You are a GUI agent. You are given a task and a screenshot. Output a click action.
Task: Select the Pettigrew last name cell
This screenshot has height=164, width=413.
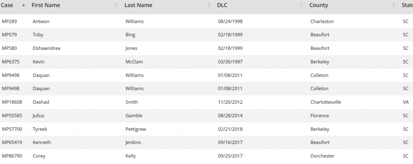point(136,129)
